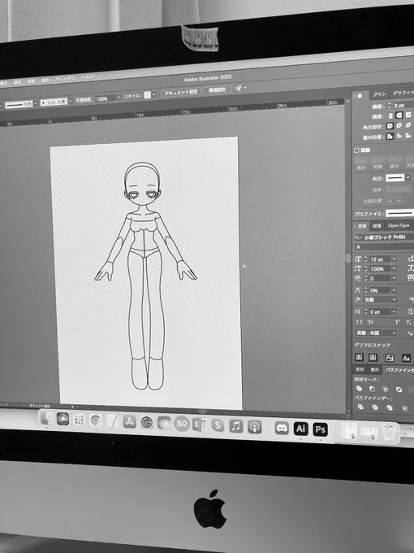Screen dimensions: 414x553
Task: Click the Ag Snap to Glyph icon
Action: 390,358
